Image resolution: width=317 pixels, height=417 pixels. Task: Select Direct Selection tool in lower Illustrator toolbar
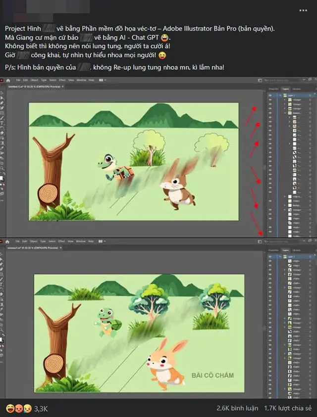(x=1, y=259)
